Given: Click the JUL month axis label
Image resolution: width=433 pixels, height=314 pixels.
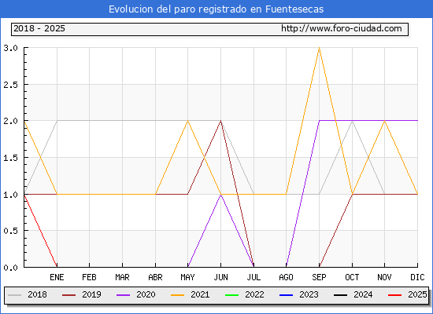Looking at the screenshot, I should (254, 277).
